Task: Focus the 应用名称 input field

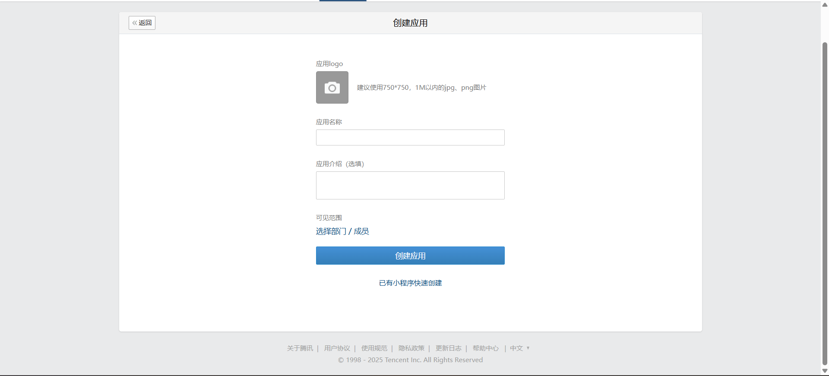Action: (410, 138)
